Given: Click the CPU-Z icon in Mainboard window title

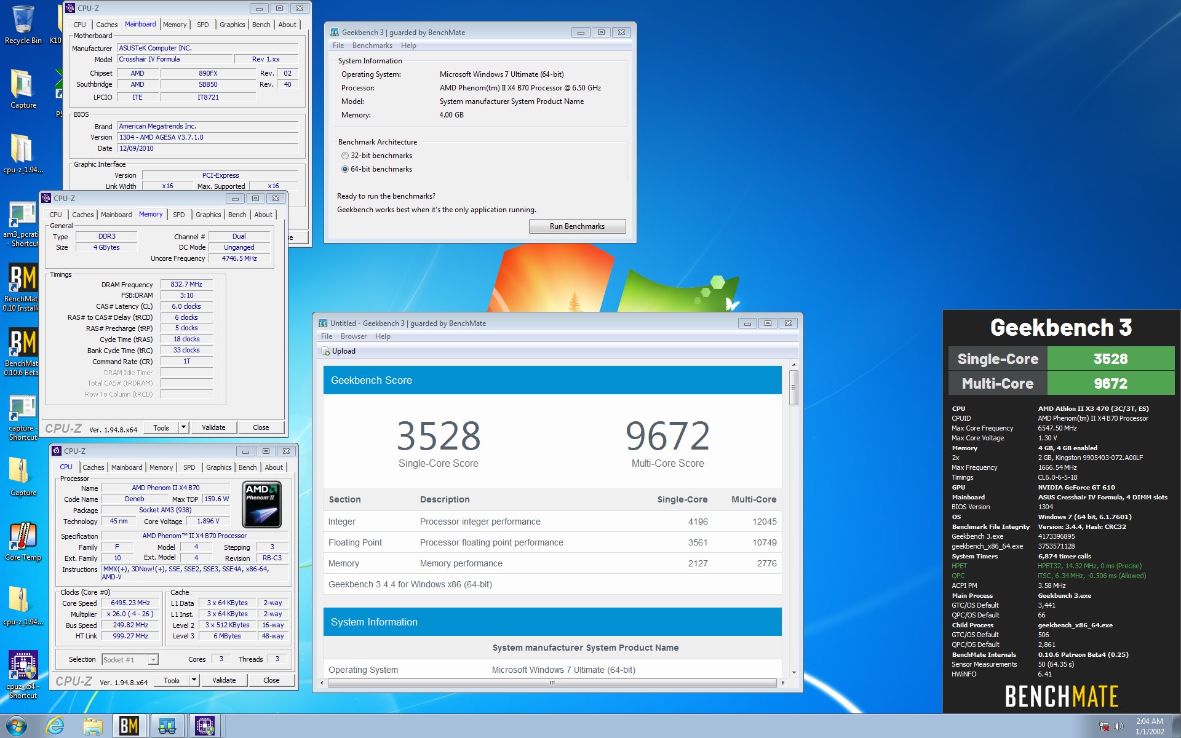Looking at the screenshot, I should [x=70, y=8].
